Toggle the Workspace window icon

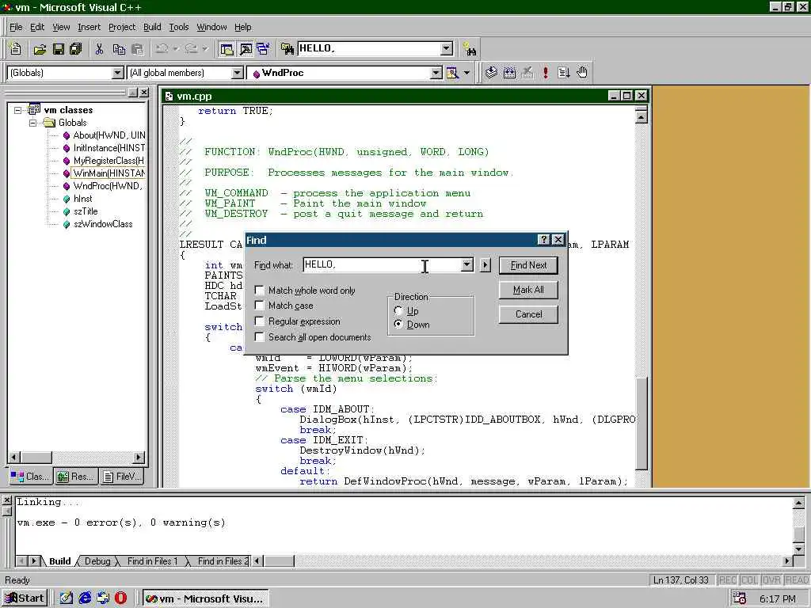click(x=227, y=49)
